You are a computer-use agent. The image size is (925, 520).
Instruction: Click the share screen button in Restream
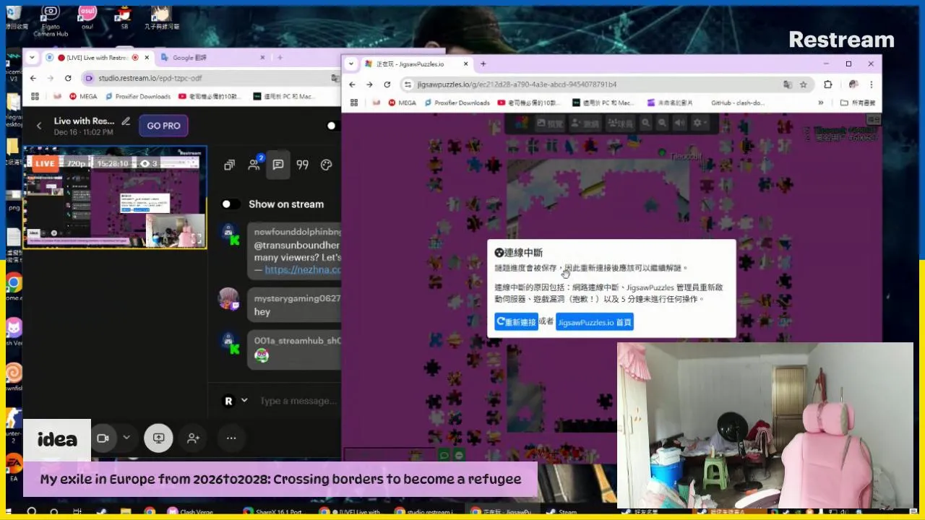pyautogui.click(x=158, y=438)
